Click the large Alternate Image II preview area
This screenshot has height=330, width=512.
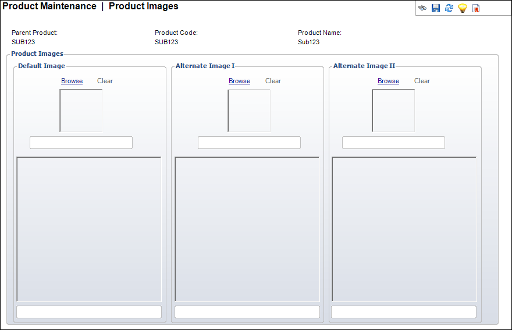(x=404, y=229)
